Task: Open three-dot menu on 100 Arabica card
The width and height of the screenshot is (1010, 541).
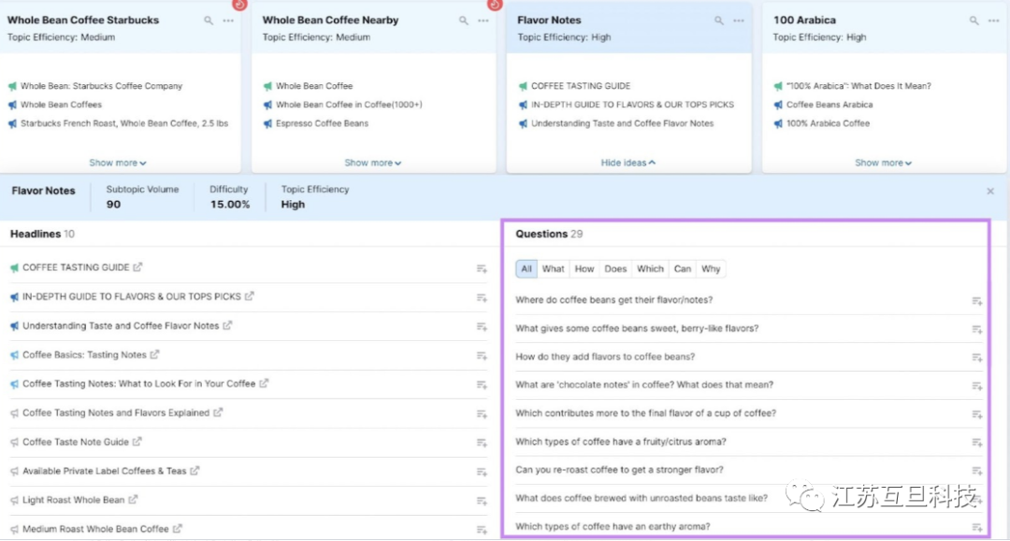Action: click(994, 21)
